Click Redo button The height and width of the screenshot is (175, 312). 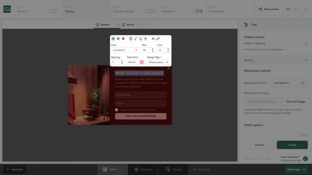(x=265, y=159)
